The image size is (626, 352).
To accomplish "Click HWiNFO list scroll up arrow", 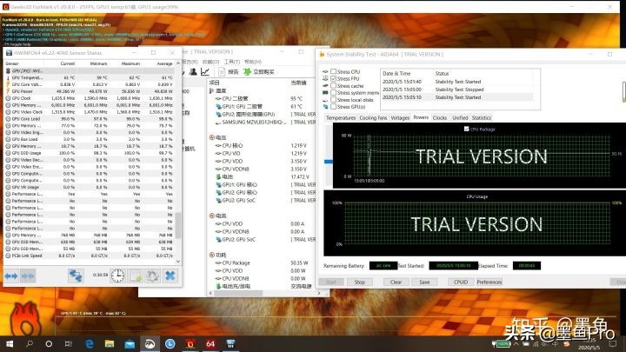I will (x=178, y=63).
